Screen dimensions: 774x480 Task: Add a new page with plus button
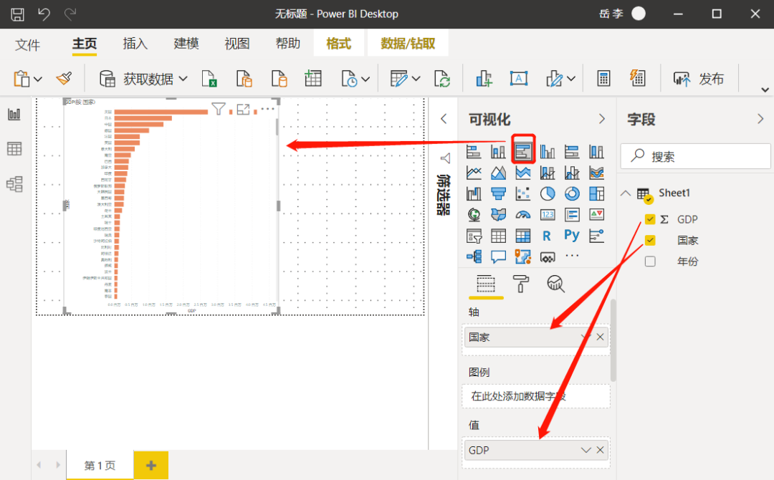[151, 465]
